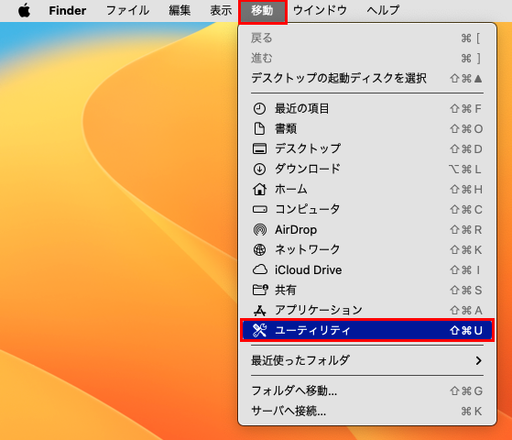Click the download arrow icon beside ダウンロード
The width and height of the screenshot is (512, 440).
tap(259, 169)
